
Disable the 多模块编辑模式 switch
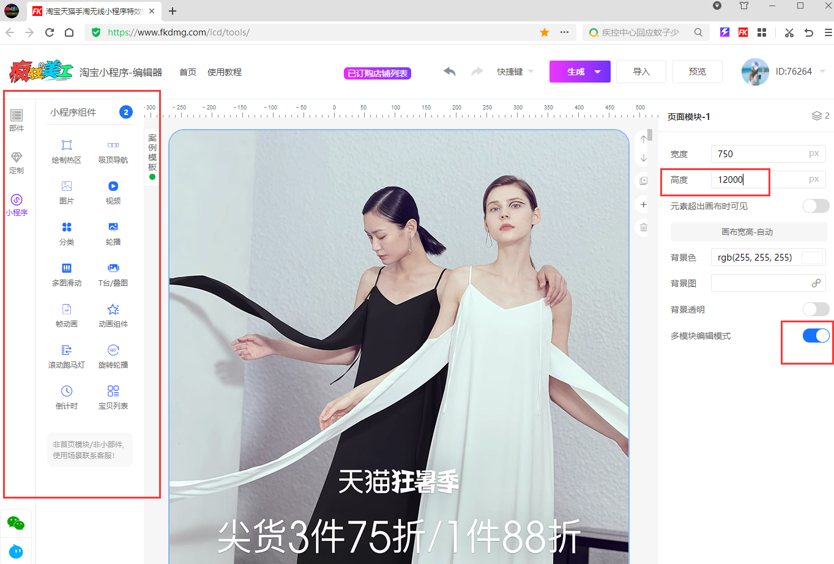tap(816, 336)
